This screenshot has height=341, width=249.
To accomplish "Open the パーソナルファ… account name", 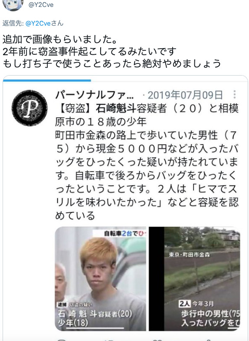I will 95,95.
